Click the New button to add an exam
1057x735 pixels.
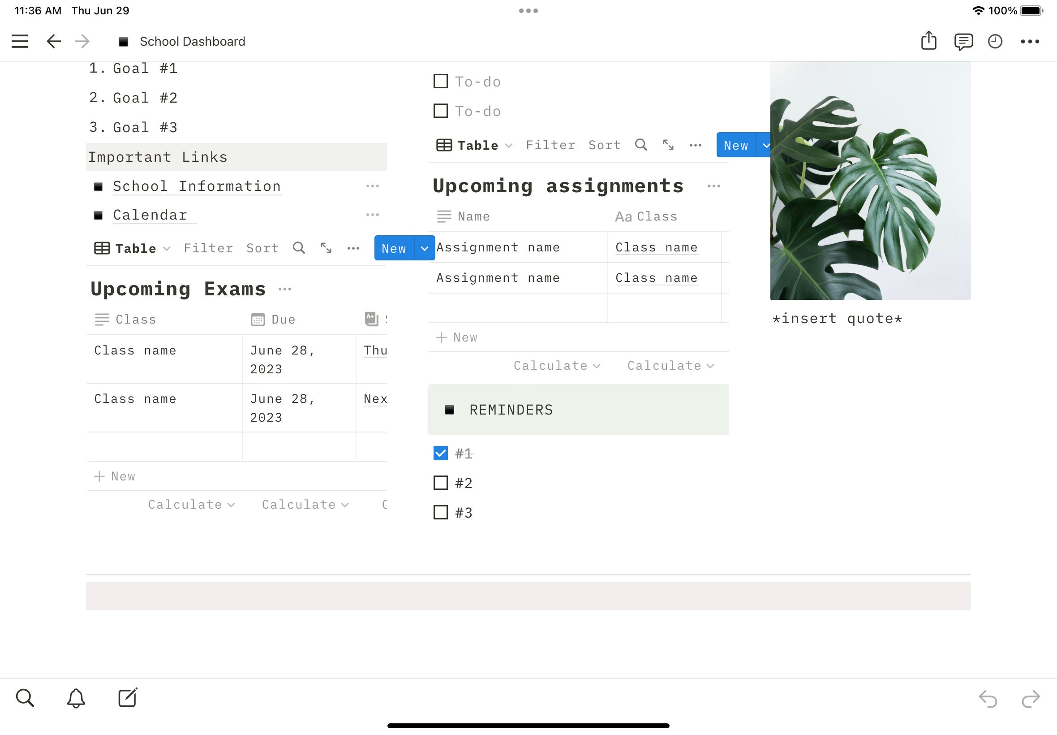[395, 248]
